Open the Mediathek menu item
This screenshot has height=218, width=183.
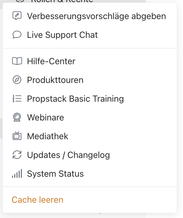pos(90,136)
